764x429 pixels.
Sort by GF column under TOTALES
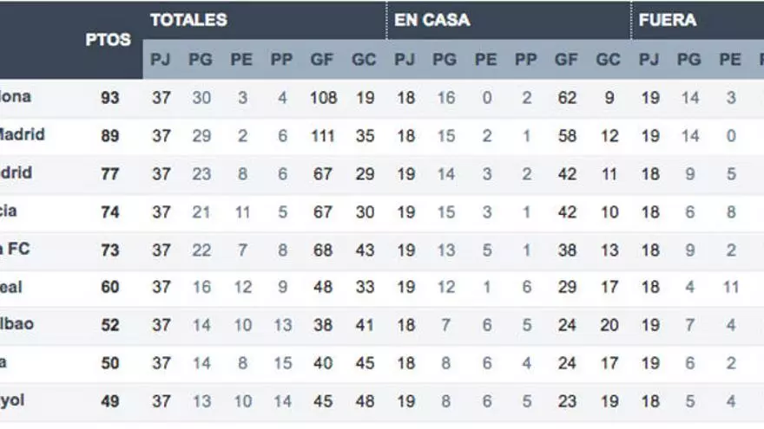322,60
